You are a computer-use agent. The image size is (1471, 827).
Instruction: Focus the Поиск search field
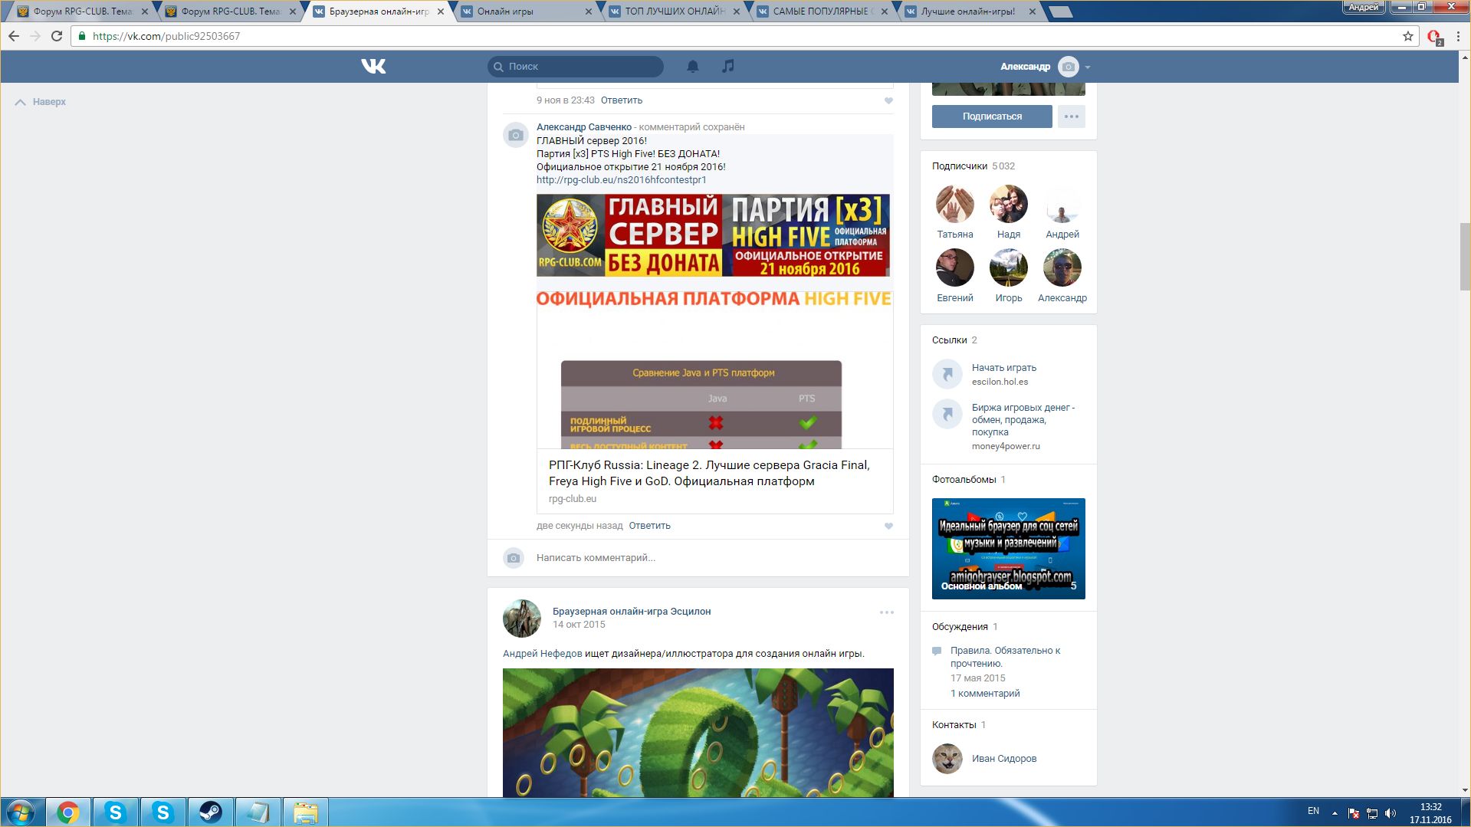[x=576, y=67]
